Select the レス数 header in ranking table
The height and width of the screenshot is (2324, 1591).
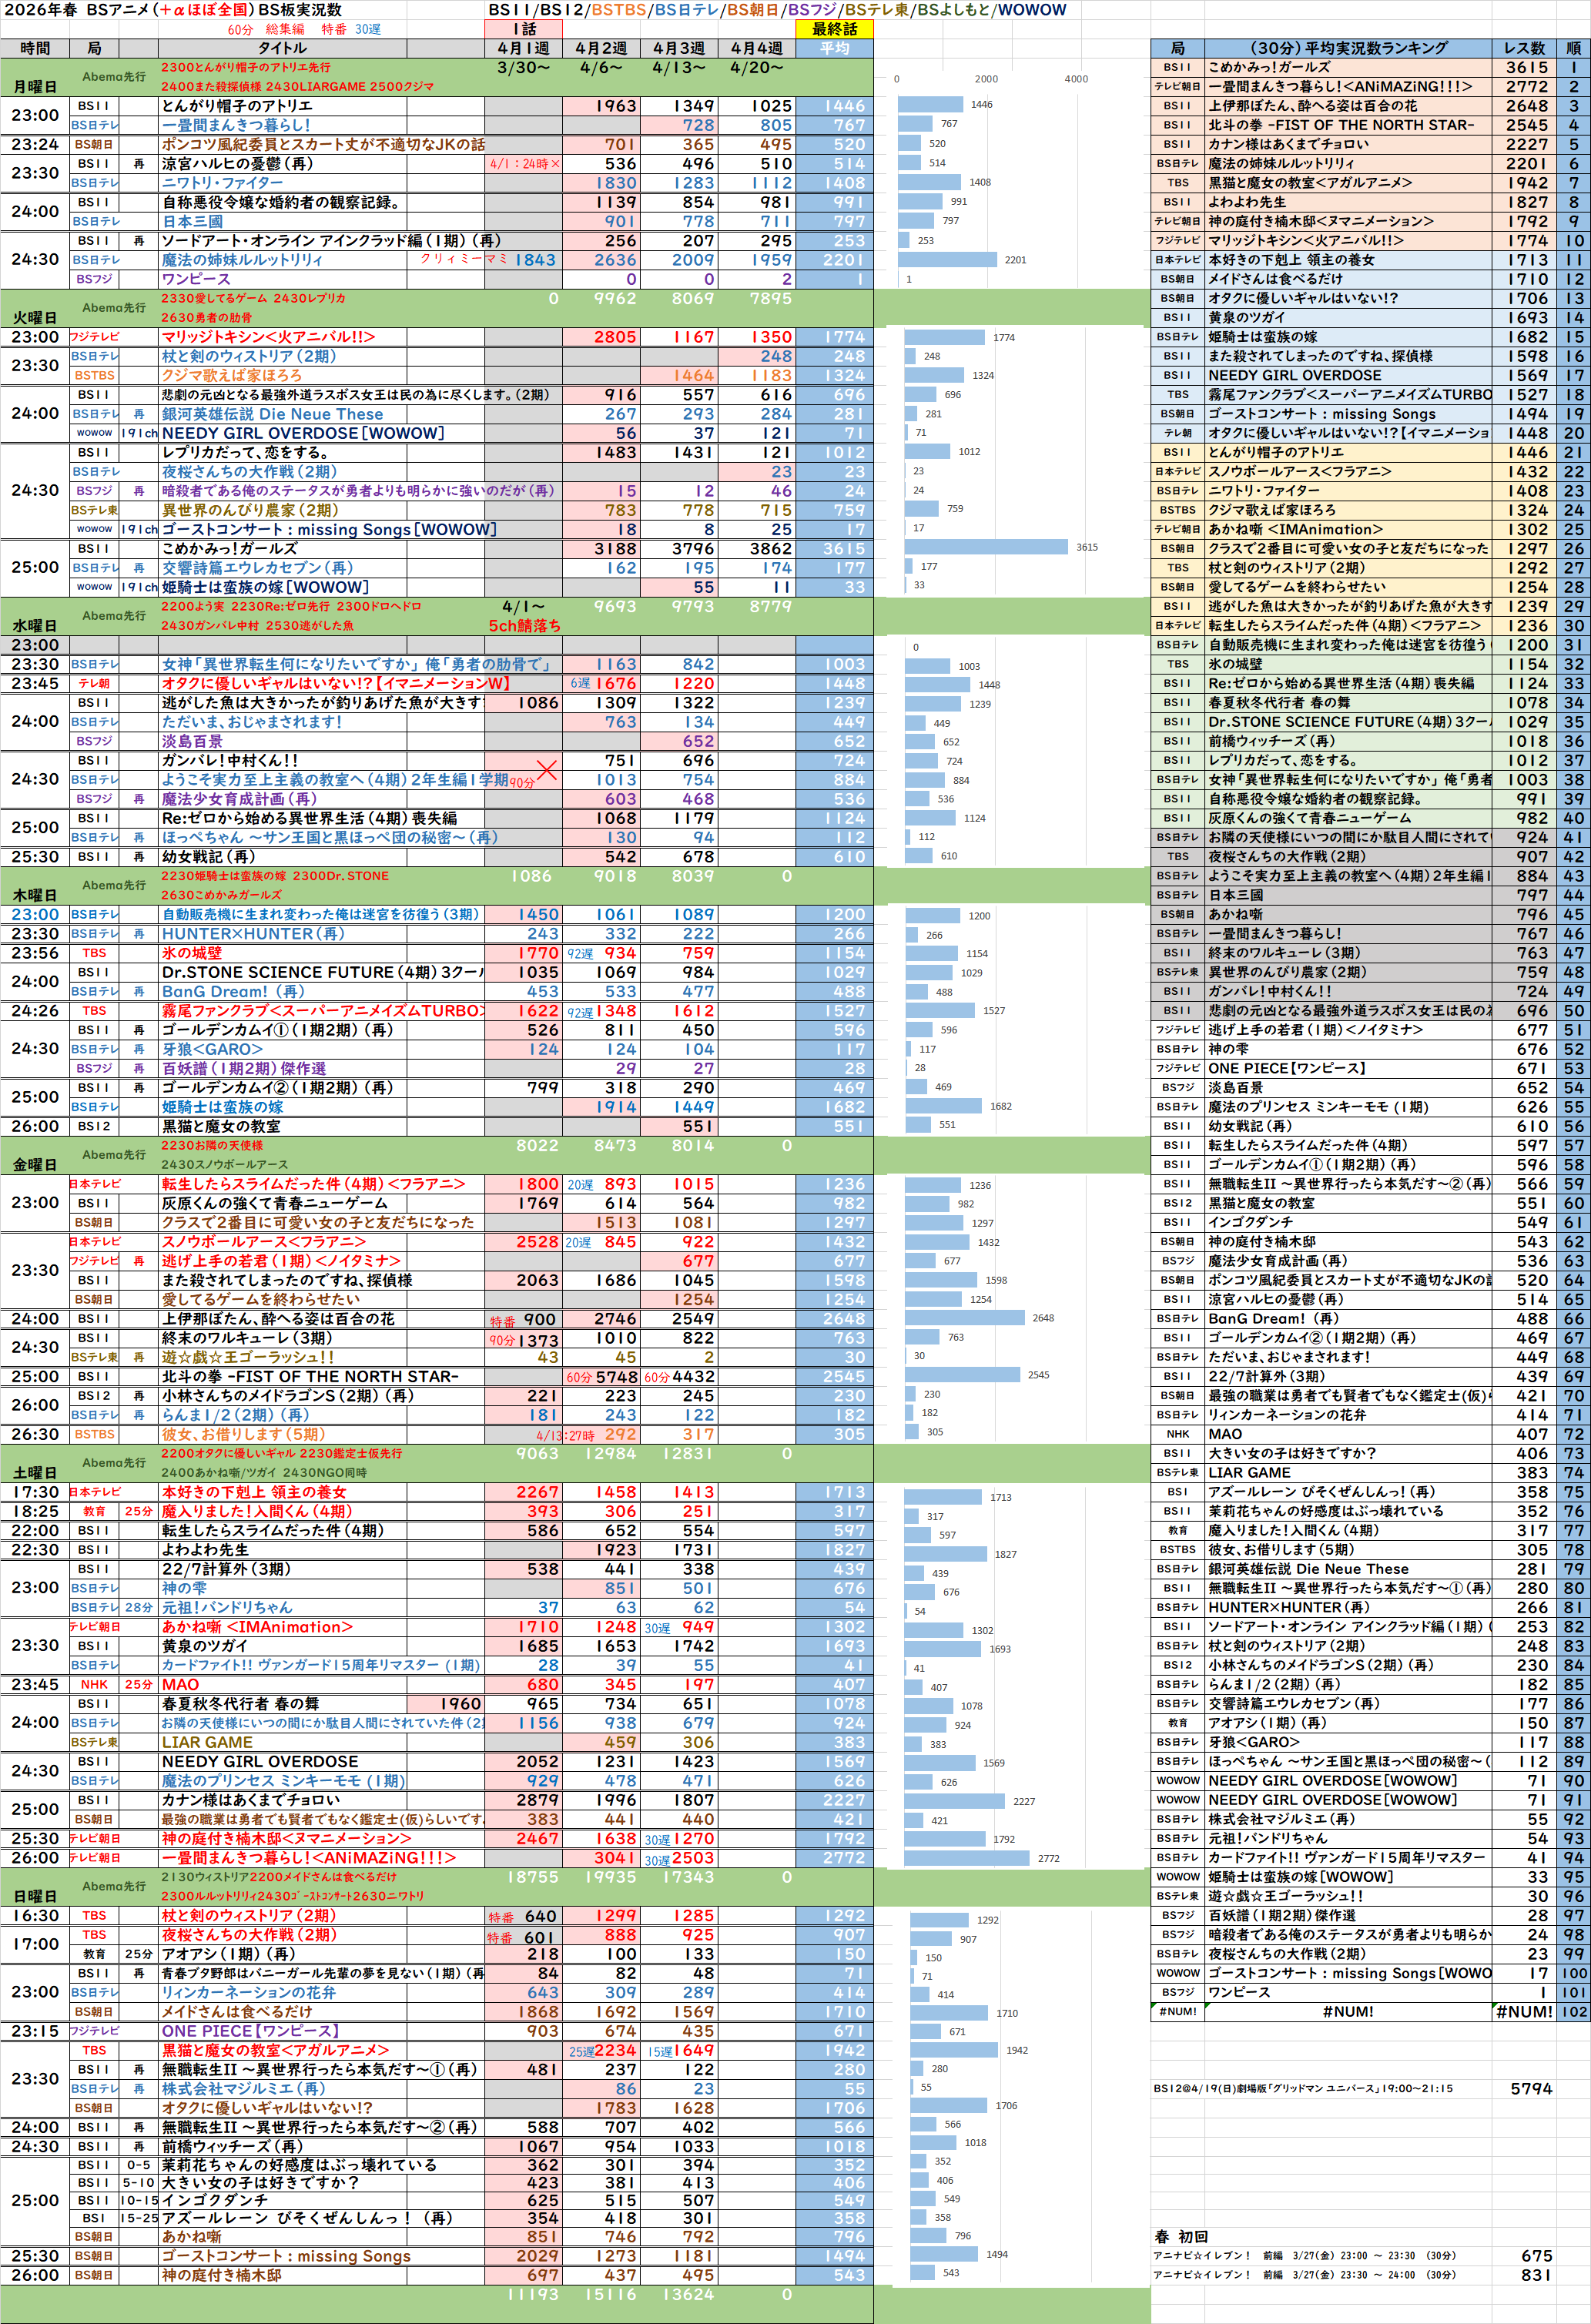coord(1523,48)
